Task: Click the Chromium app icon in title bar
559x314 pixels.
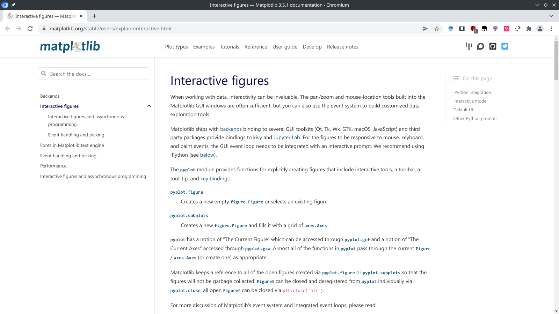Action: (x=5, y=5)
